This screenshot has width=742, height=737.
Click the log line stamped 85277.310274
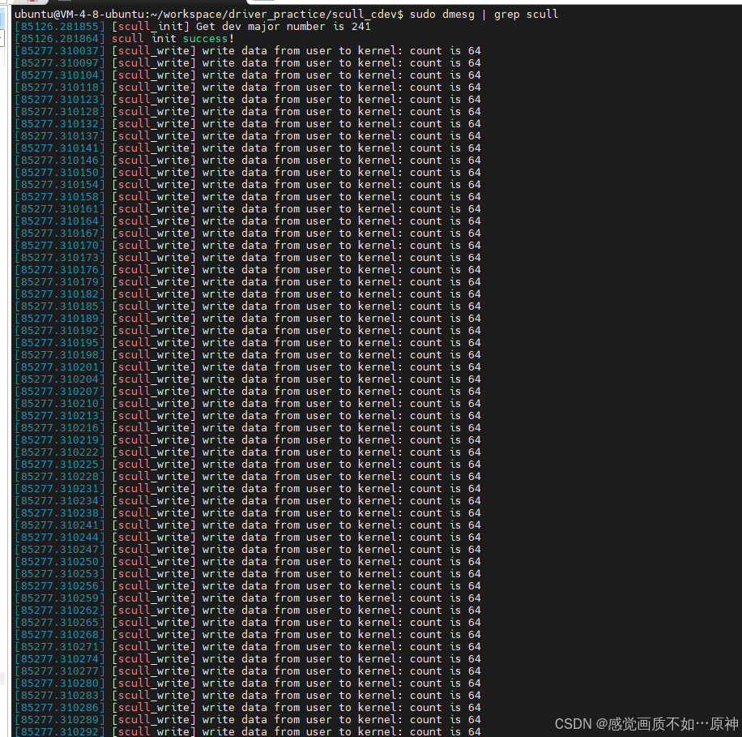[x=248, y=659]
